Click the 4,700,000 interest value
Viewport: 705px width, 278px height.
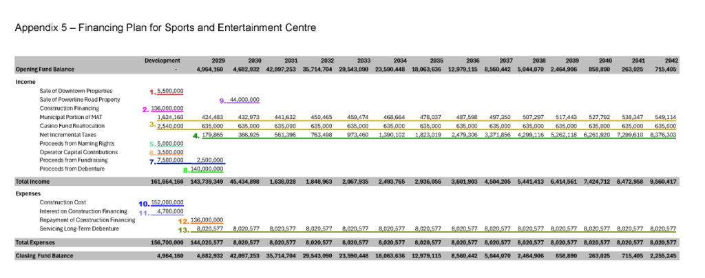click(170, 211)
